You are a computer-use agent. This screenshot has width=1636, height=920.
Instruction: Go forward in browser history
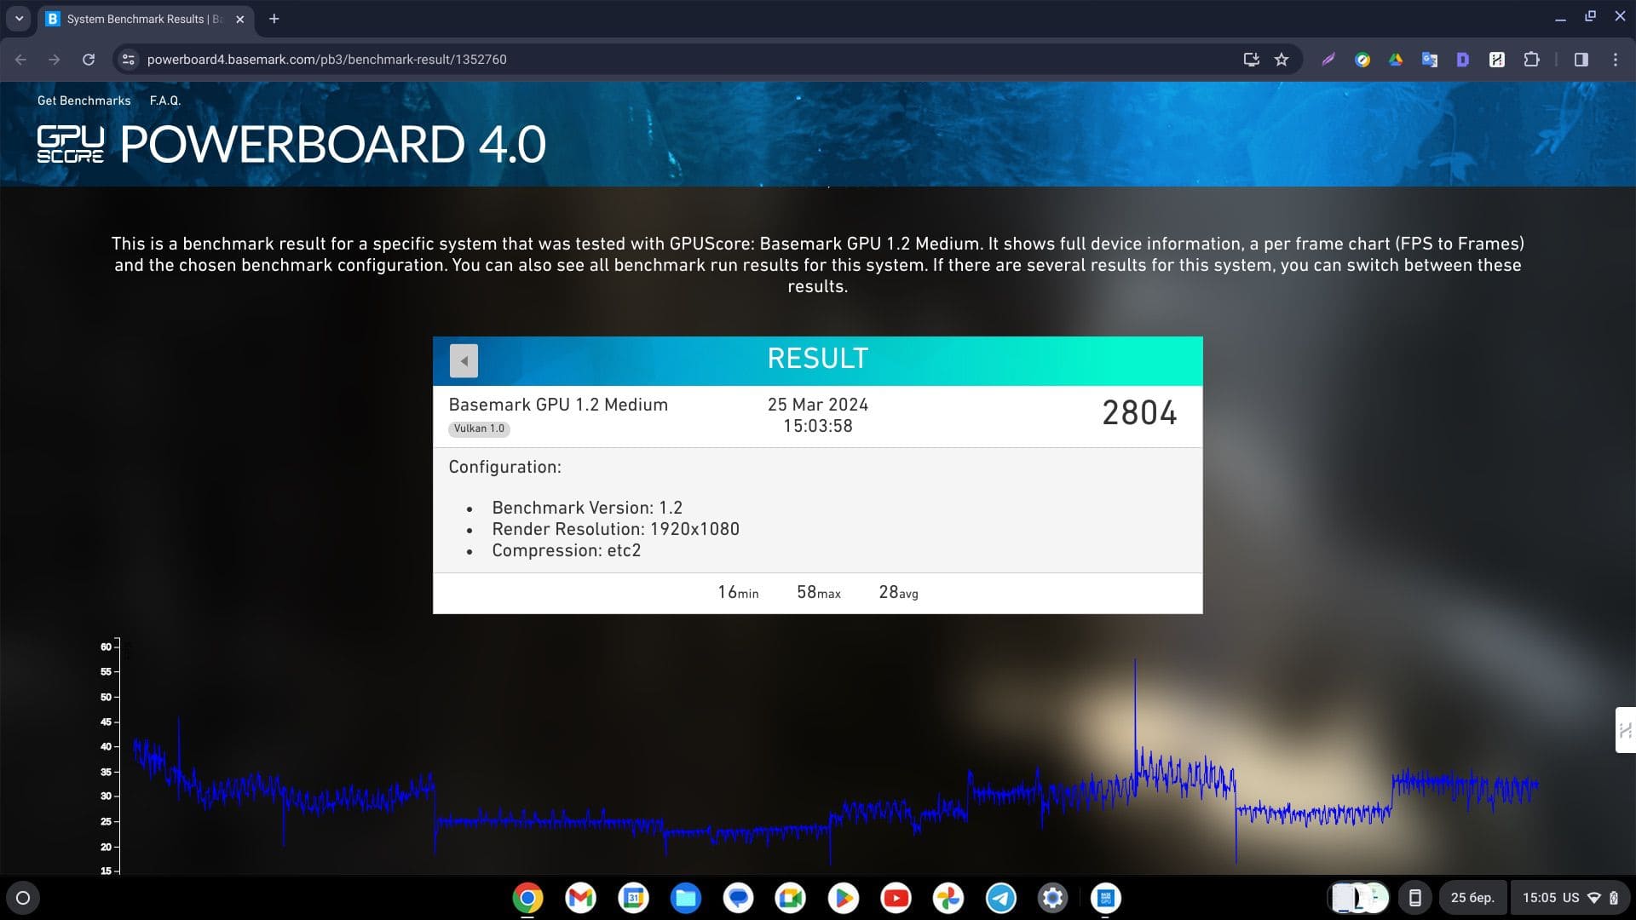tap(55, 60)
